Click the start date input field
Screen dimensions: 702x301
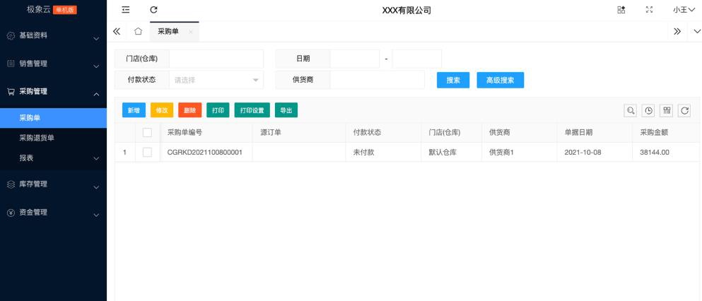[x=355, y=59]
